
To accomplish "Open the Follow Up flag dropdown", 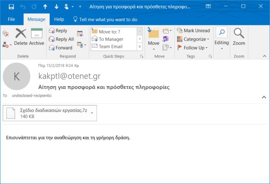I will [193, 48].
